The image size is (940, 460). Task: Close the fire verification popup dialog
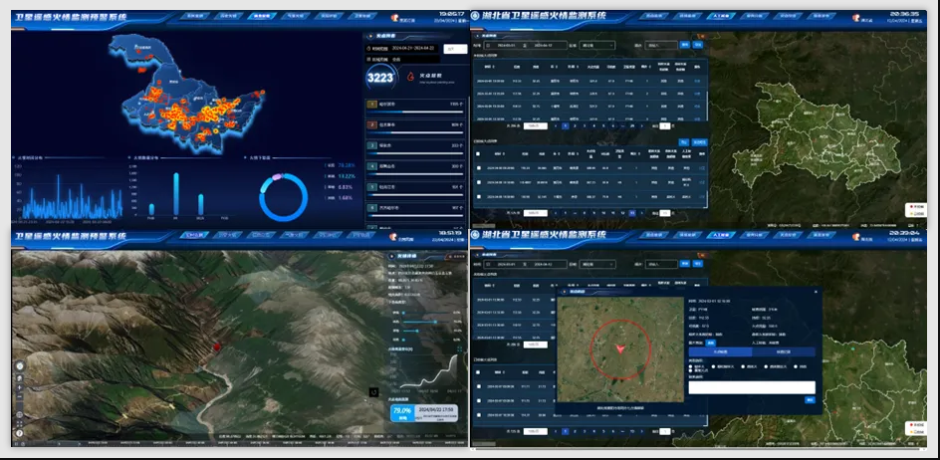pyautogui.click(x=815, y=292)
